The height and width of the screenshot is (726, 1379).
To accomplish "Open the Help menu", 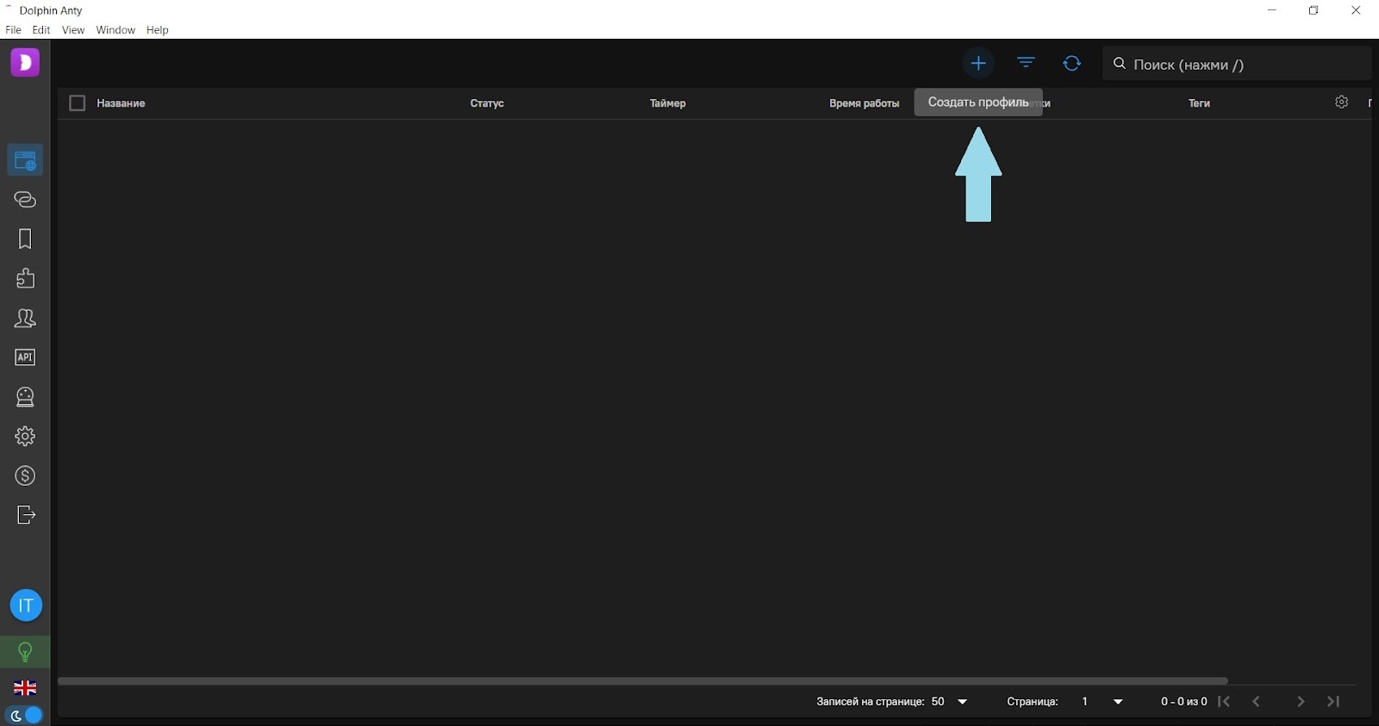I will pyautogui.click(x=158, y=30).
